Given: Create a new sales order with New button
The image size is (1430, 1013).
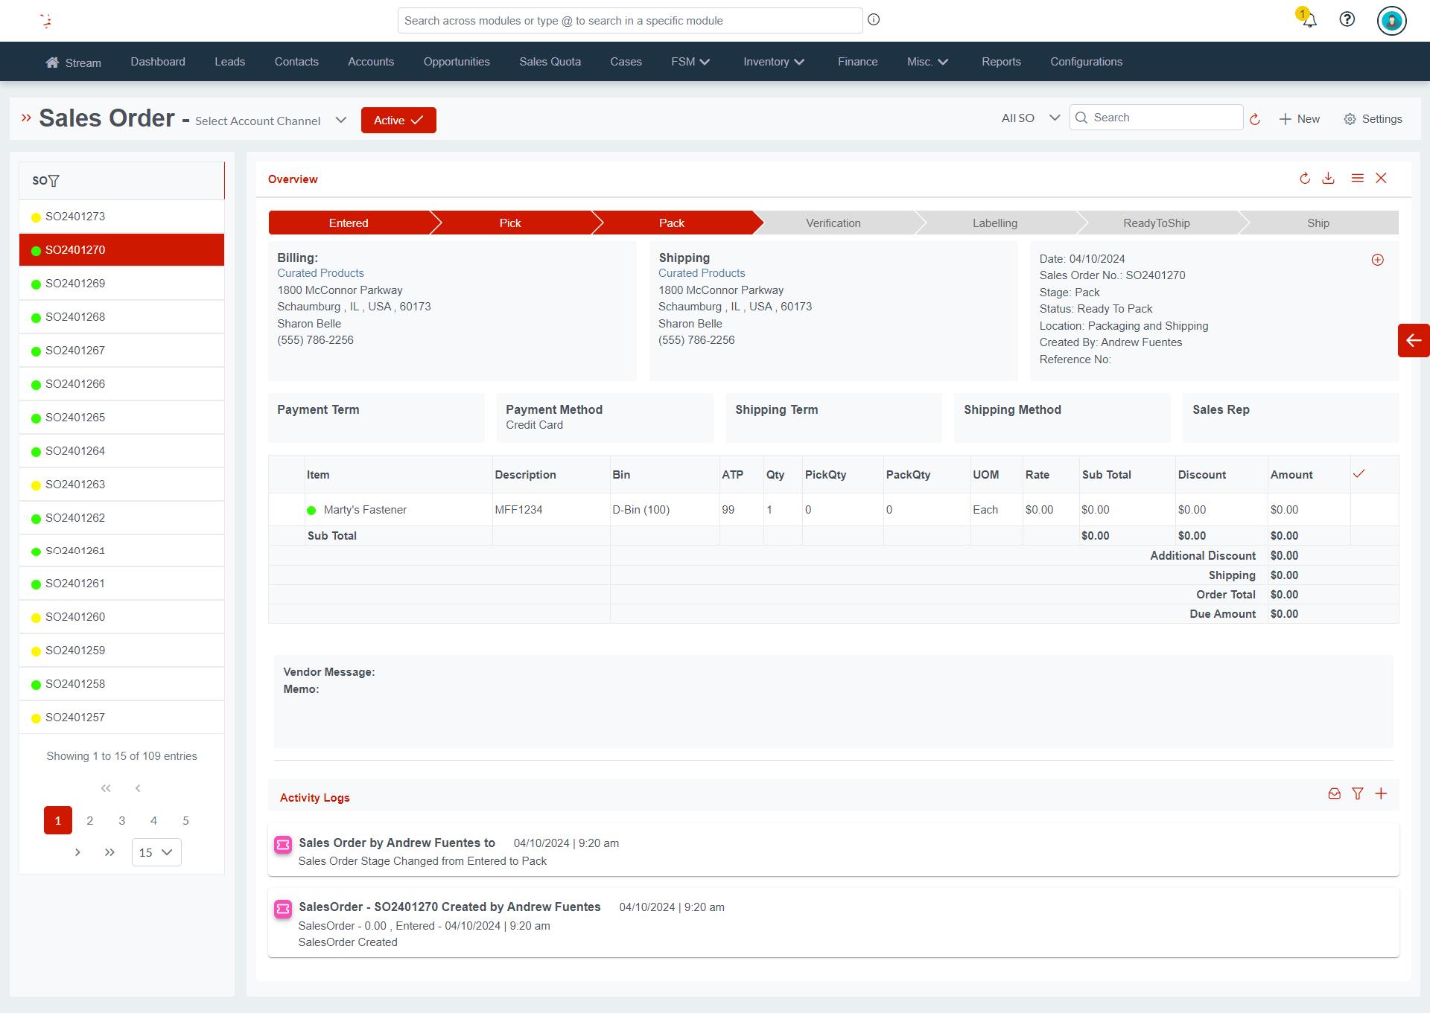Looking at the screenshot, I should pos(1298,118).
